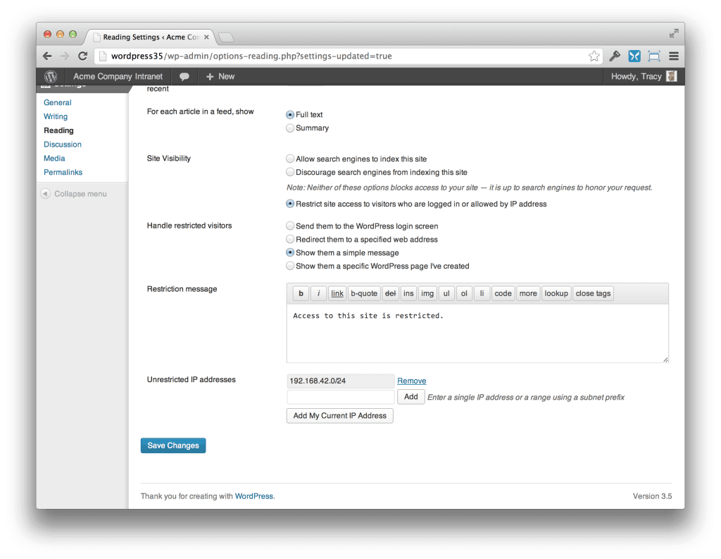Switch to the Permalinks settings section

(x=63, y=172)
